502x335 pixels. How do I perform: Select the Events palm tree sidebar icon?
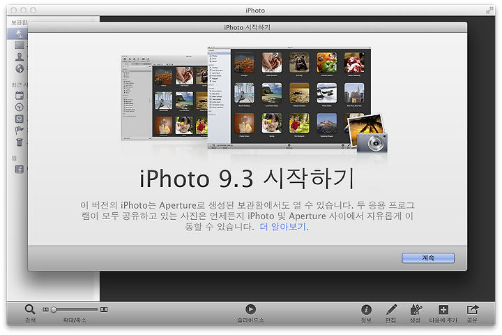point(20,33)
